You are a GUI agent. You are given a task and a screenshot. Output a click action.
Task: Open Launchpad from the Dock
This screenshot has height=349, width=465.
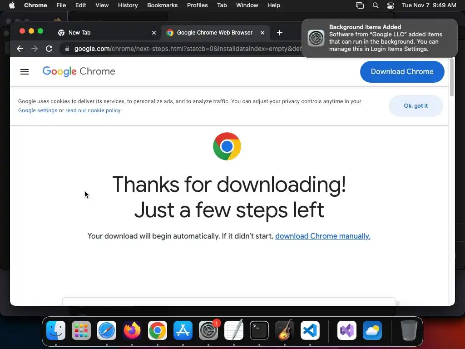(81, 330)
